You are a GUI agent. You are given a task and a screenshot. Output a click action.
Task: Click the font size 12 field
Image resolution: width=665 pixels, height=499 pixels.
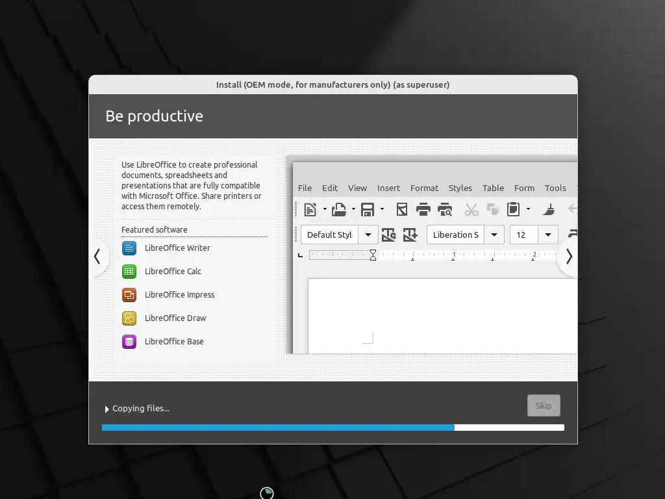coord(524,235)
